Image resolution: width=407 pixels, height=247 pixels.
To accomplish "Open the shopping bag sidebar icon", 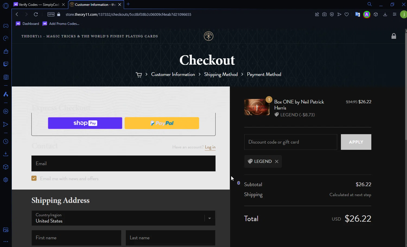I will pos(6,51).
